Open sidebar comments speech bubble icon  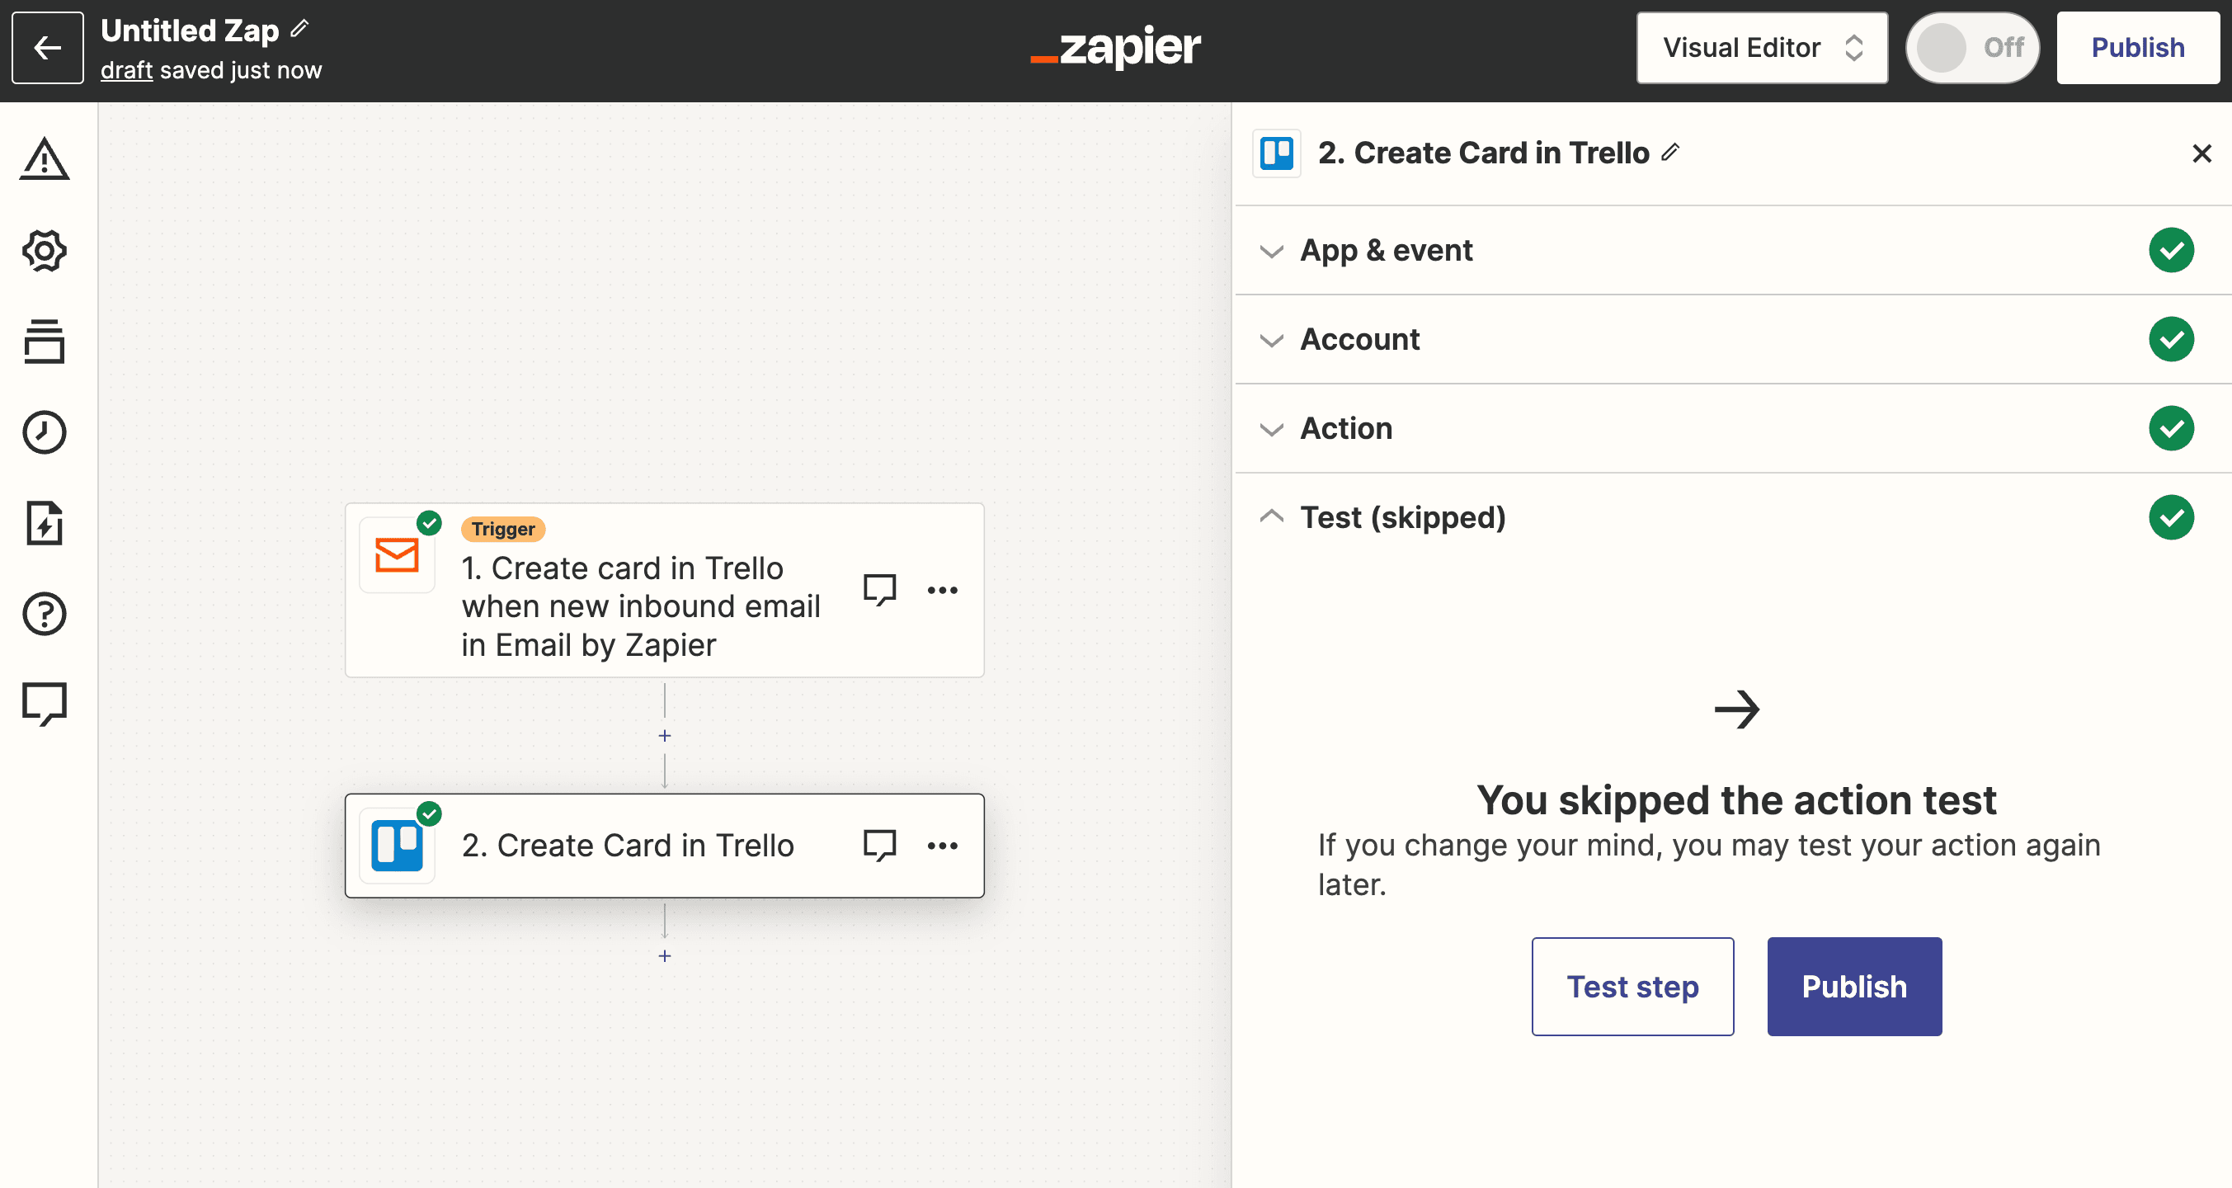click(x=45, y=704)
